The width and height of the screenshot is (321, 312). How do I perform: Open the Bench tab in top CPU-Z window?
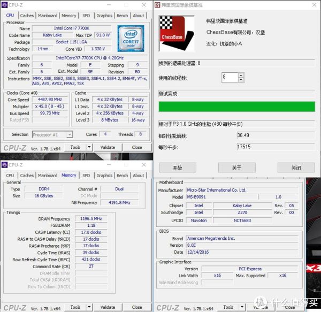click(x=123, y=16)
